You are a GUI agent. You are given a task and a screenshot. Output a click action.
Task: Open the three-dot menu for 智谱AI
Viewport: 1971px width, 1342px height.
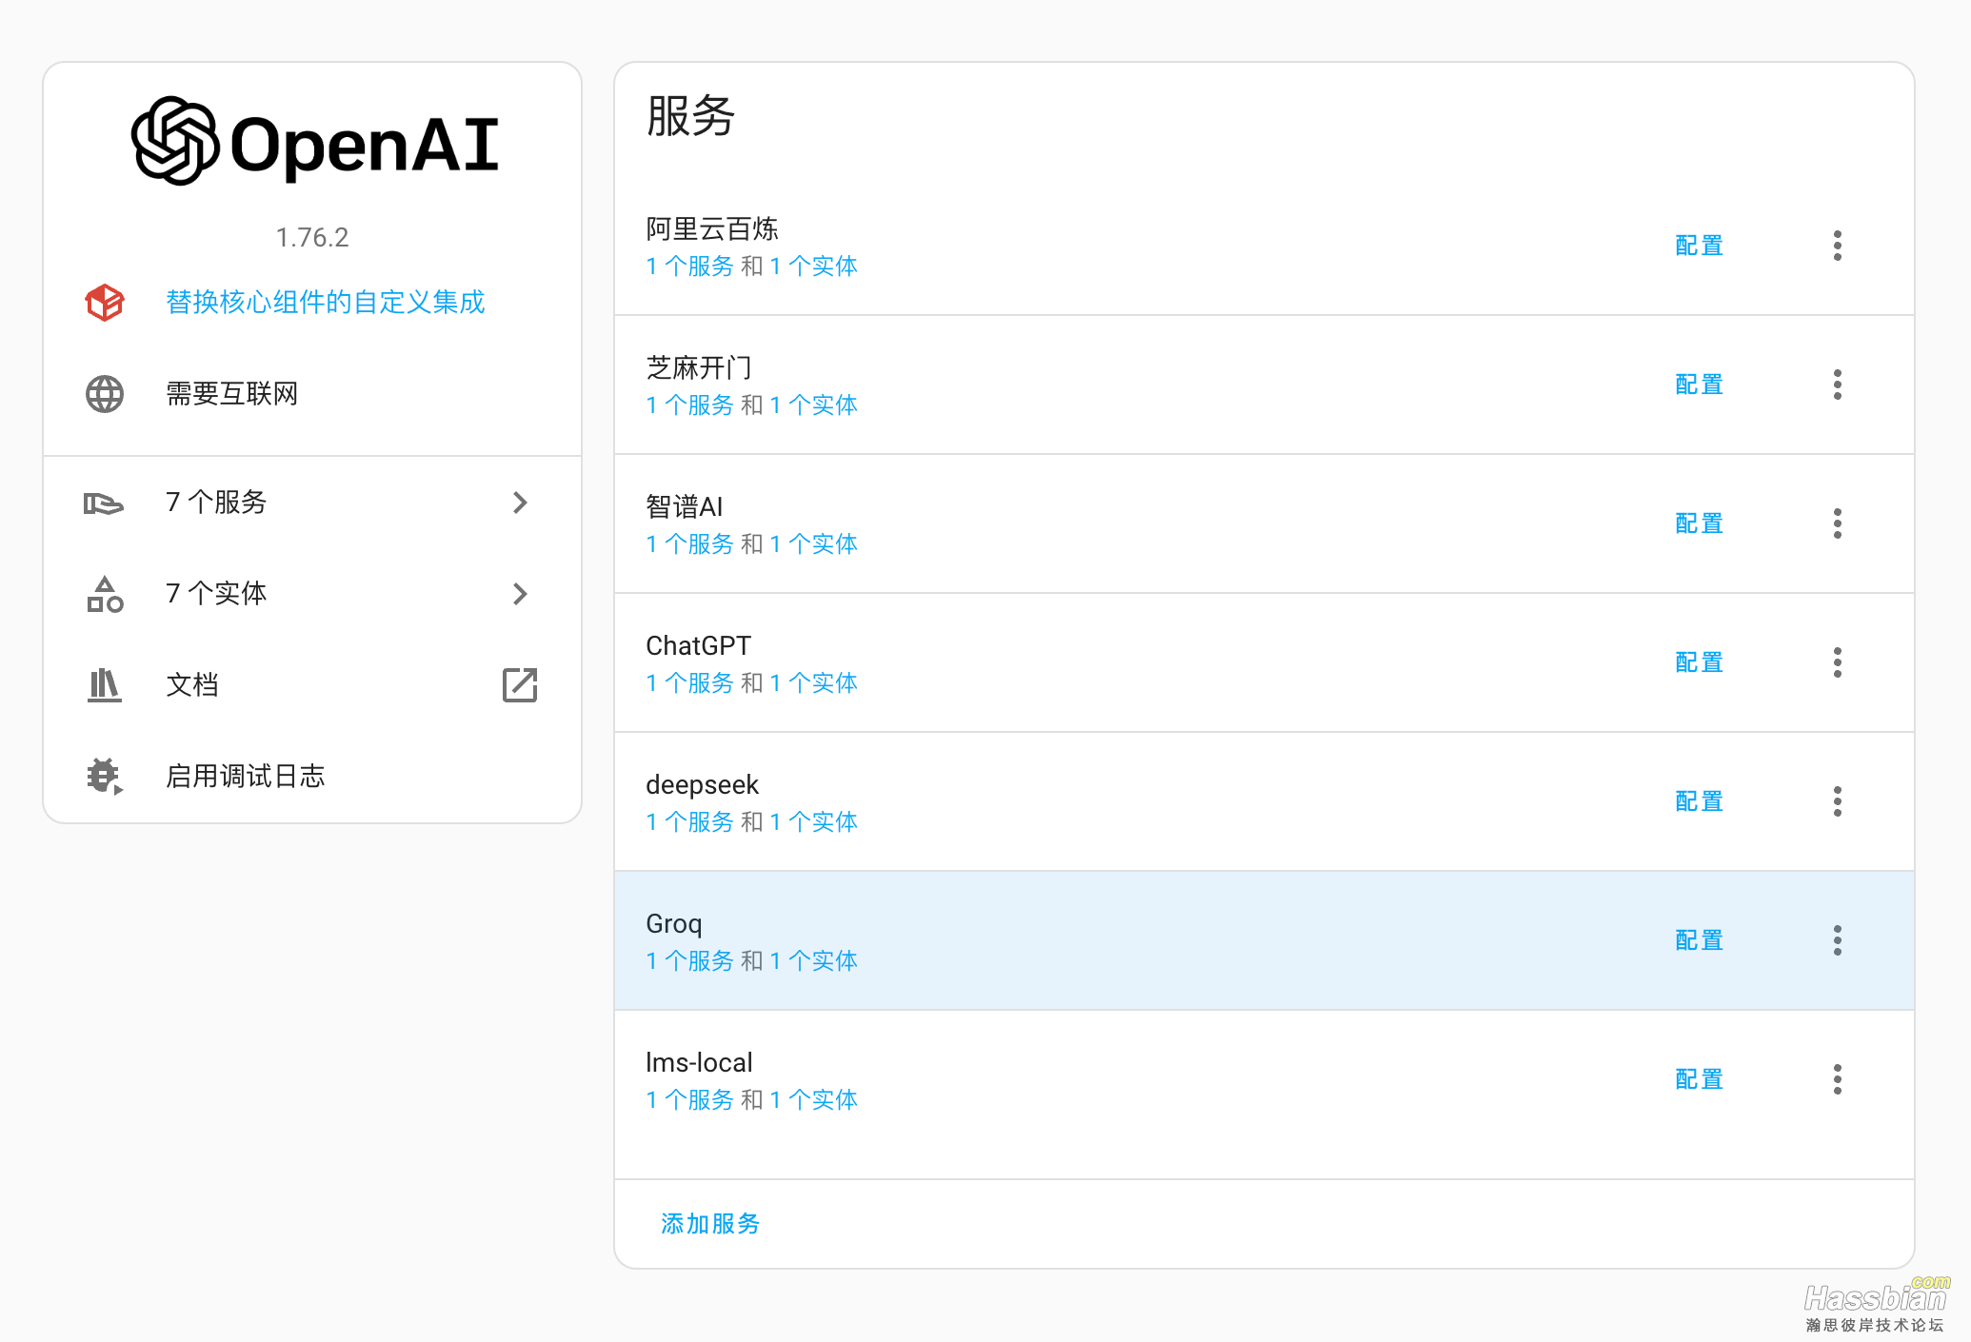[1837, 523]
